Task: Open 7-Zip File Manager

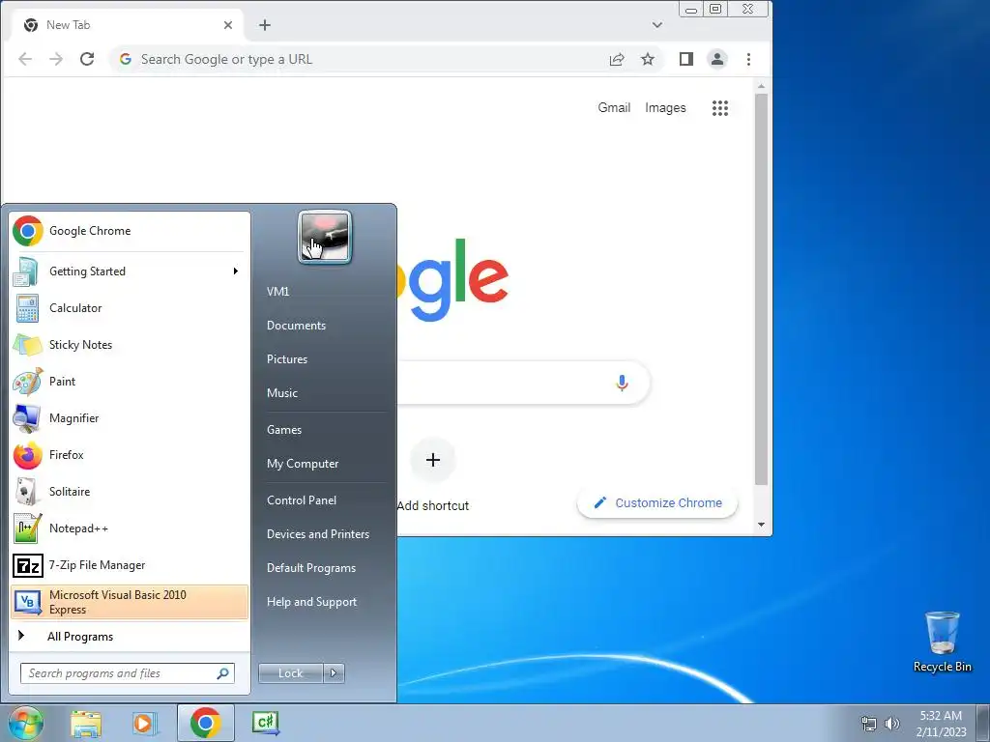Action: tap(129, 564)
